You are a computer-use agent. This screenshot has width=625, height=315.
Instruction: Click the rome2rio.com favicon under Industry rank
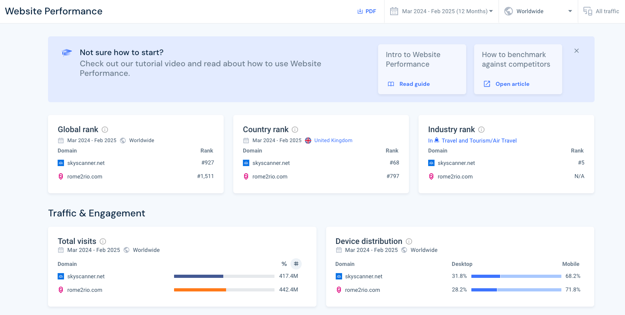tap(431, 176)
